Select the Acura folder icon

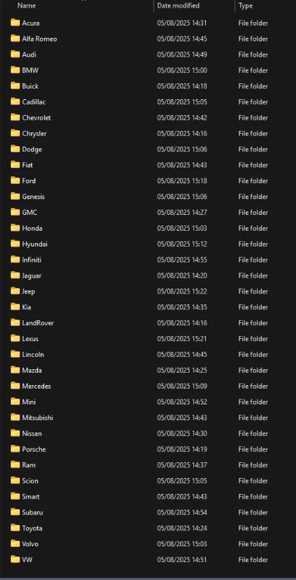15,23
